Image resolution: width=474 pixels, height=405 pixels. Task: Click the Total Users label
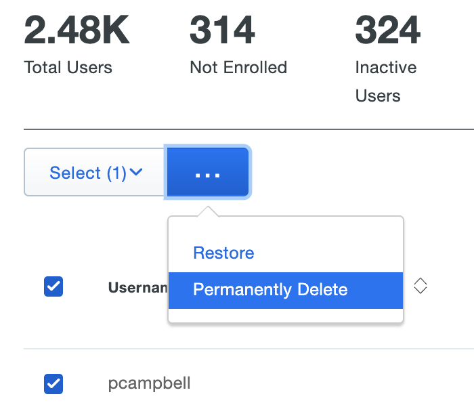tap(68, 68)
